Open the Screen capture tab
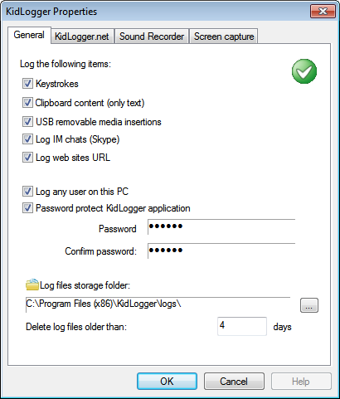340x399 pixels. coord(224,36)
